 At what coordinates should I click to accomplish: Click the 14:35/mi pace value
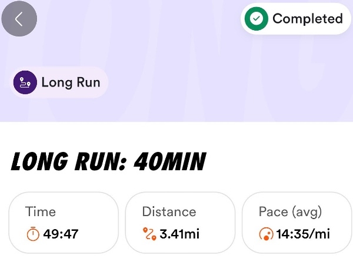[x=303, y=234]
